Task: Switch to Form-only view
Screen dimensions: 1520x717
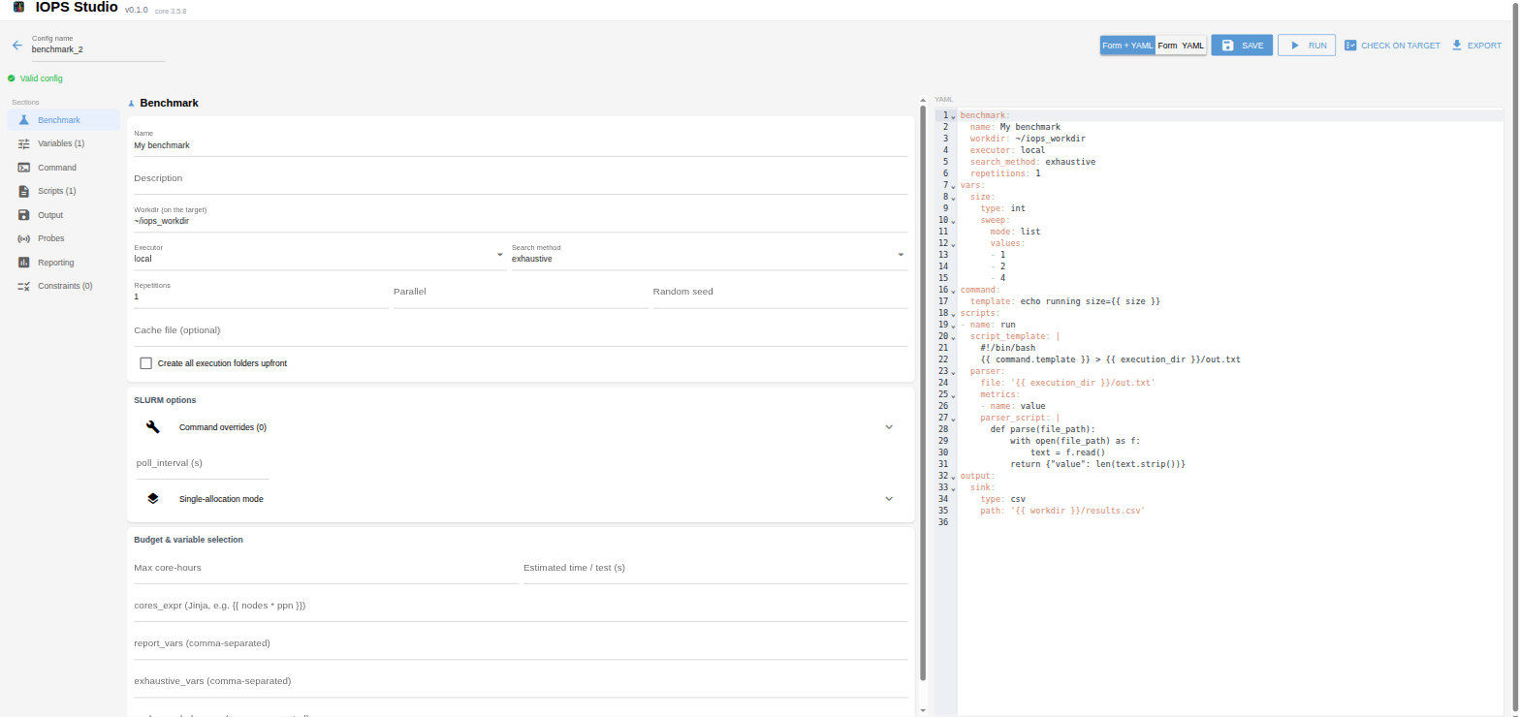Action: pyautogui.click(x=1167, y=46)
